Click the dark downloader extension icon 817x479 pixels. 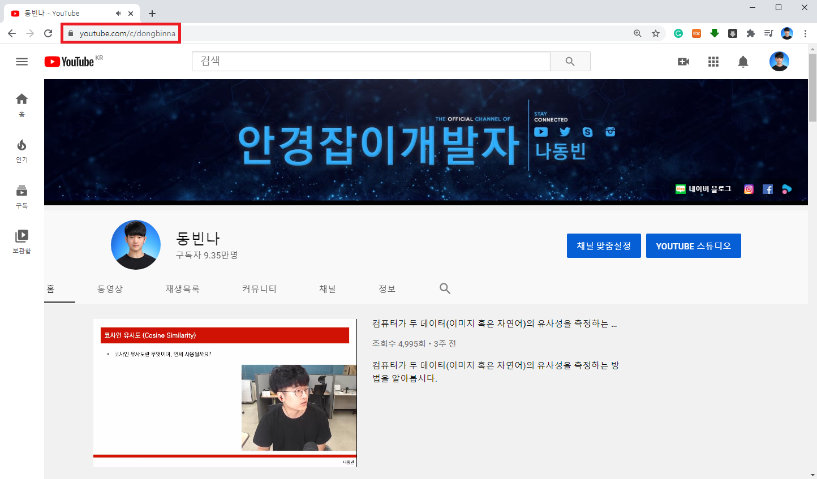pyautogui.click(x=733, y=33)
